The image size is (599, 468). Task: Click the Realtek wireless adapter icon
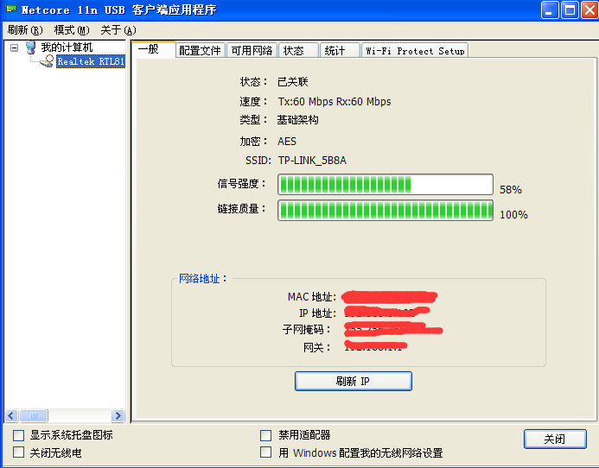[x=47, y=61]
